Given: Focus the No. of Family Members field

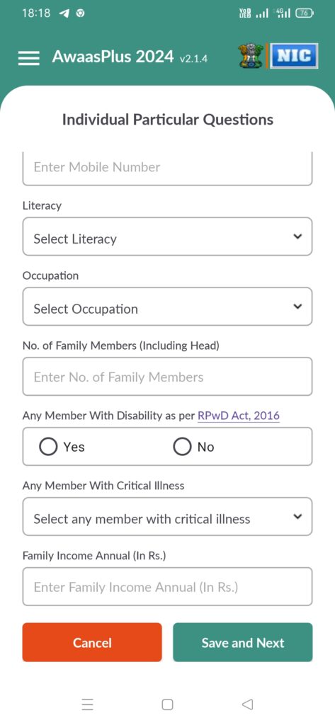Looking at the screenshot, I should pyautogui.click(x=167, y=377).
